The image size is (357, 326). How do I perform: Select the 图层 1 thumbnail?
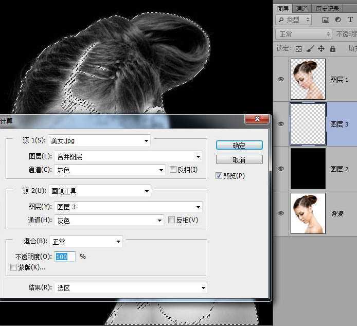coord(308,79)
